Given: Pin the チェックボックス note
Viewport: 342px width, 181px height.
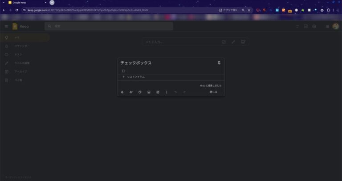Looking at the screenshot, I should pyautogui.click(x=219, y=63).
